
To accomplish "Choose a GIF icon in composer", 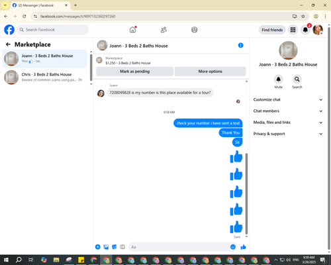I will 122,247.
